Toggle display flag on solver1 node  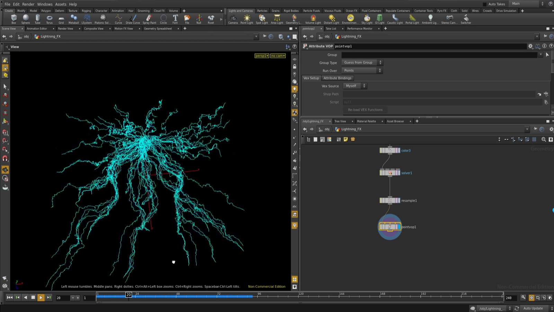pos(399,173)
